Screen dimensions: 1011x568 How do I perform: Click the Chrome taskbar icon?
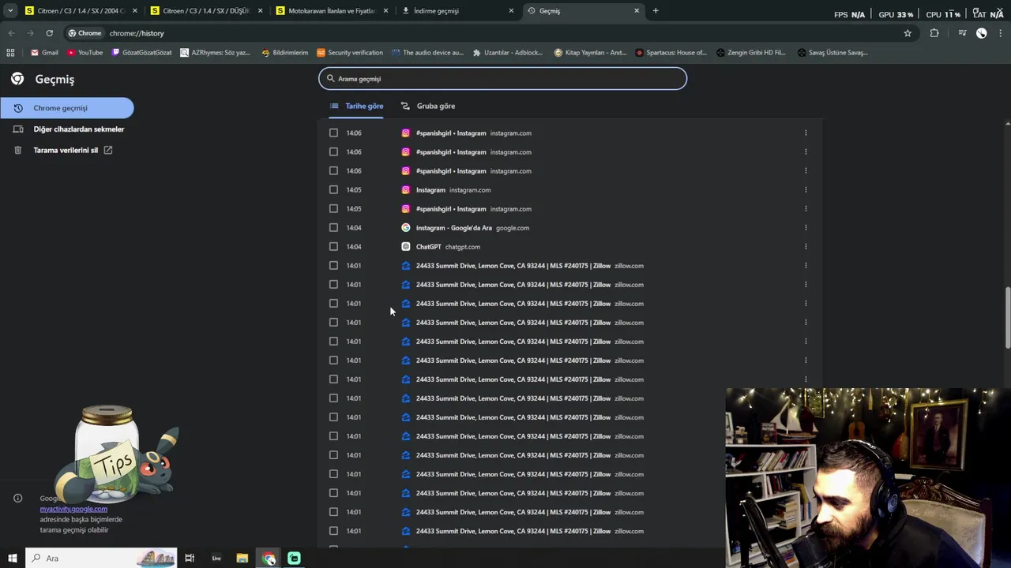[269, 558]
